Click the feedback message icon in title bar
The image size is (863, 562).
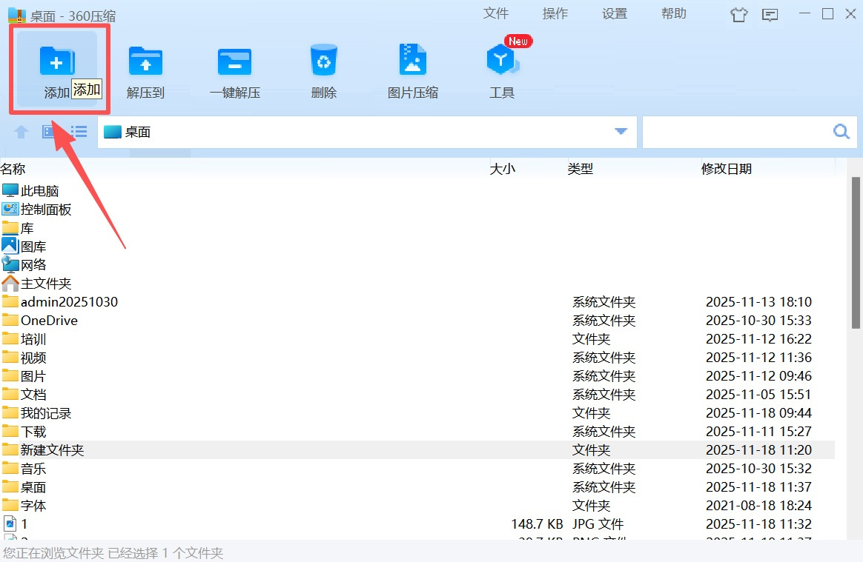click(x=771, y=15)
